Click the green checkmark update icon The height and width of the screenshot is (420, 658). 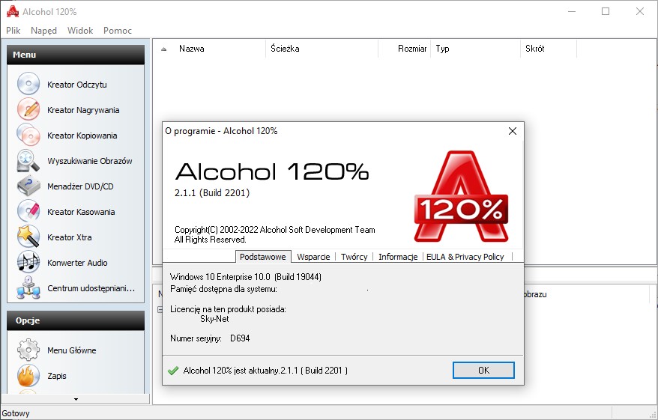pyautogui.click(x=173, y=371)
